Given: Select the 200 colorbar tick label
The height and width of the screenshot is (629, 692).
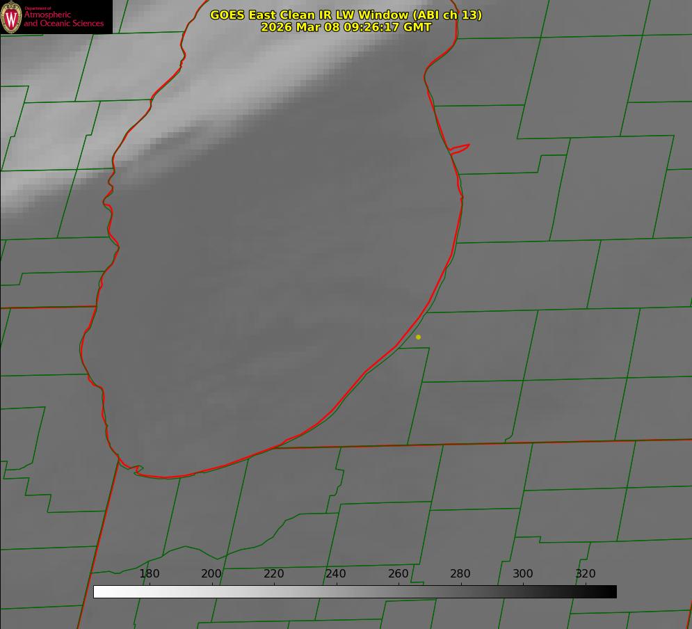Looking at the screenshot, I should 211,574.
